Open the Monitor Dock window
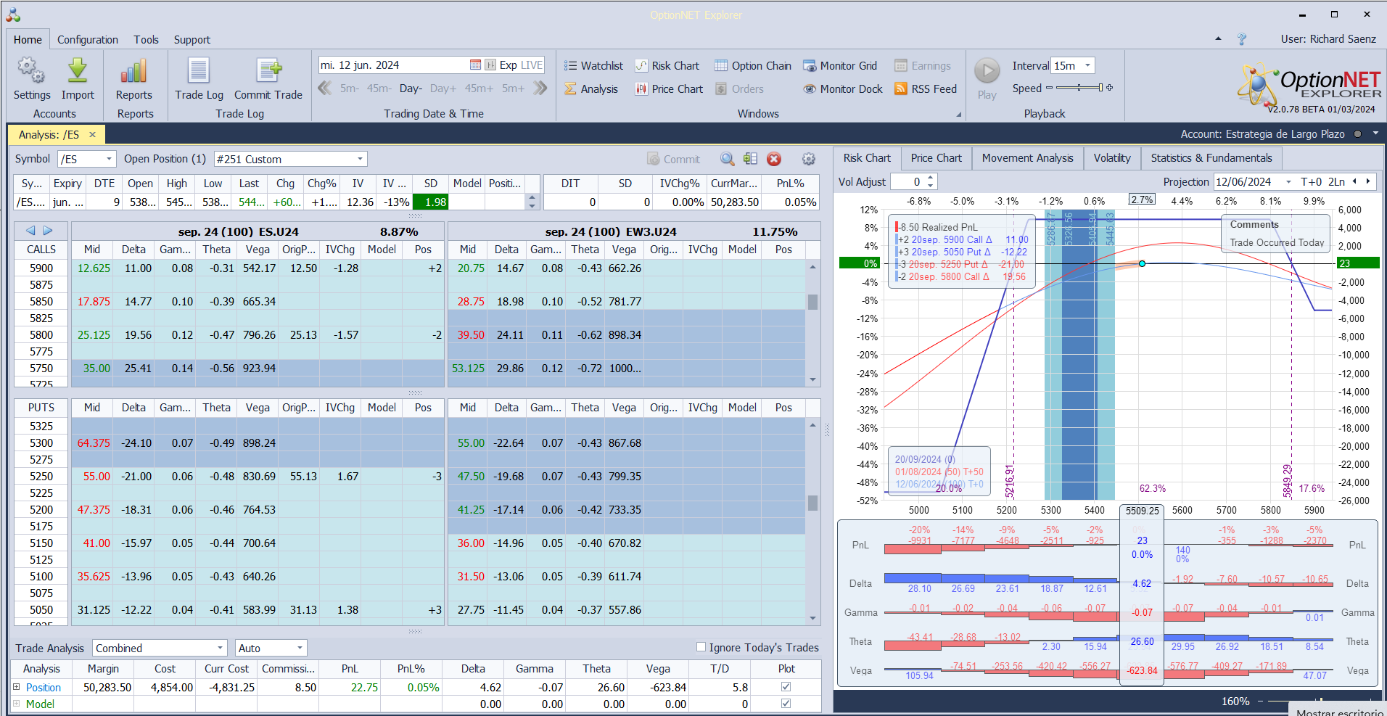 [843, 89]
